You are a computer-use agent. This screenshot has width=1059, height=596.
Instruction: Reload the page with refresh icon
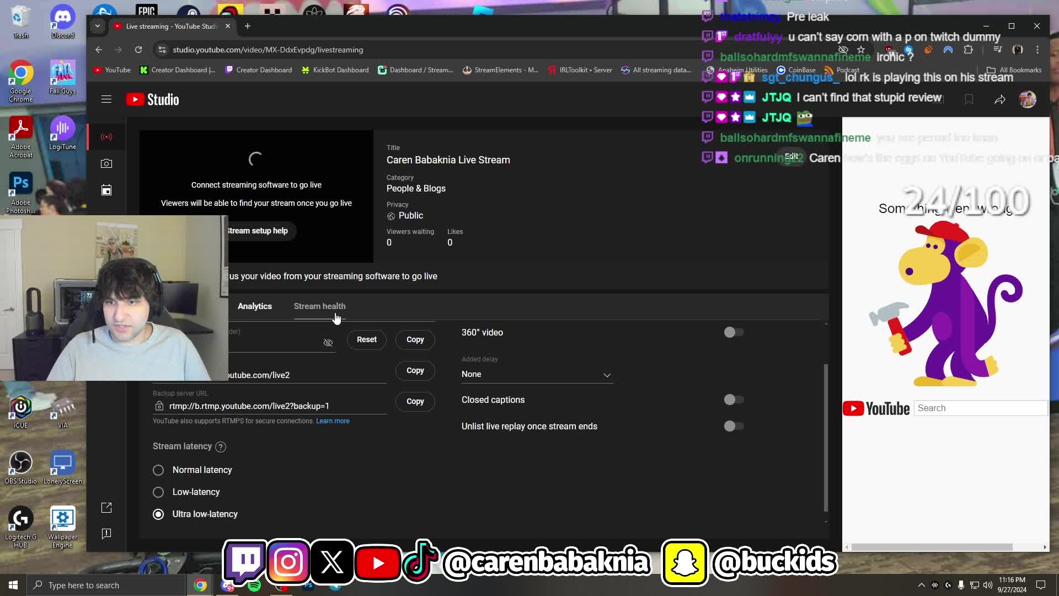point(138,50)
